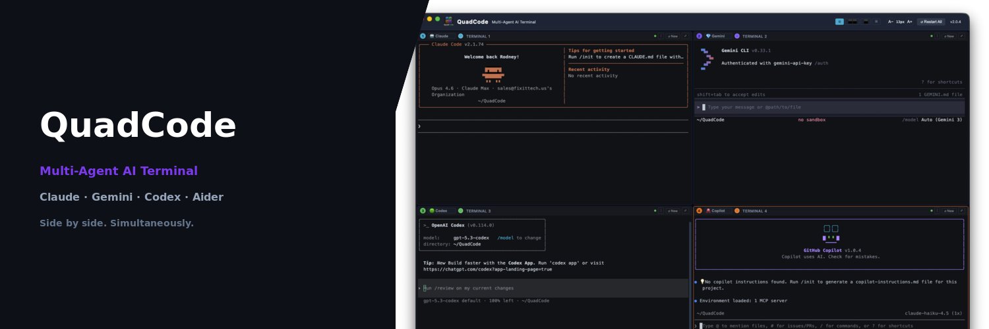
Task: Select the smallest single-pane layout button
Action: [876, 22]
